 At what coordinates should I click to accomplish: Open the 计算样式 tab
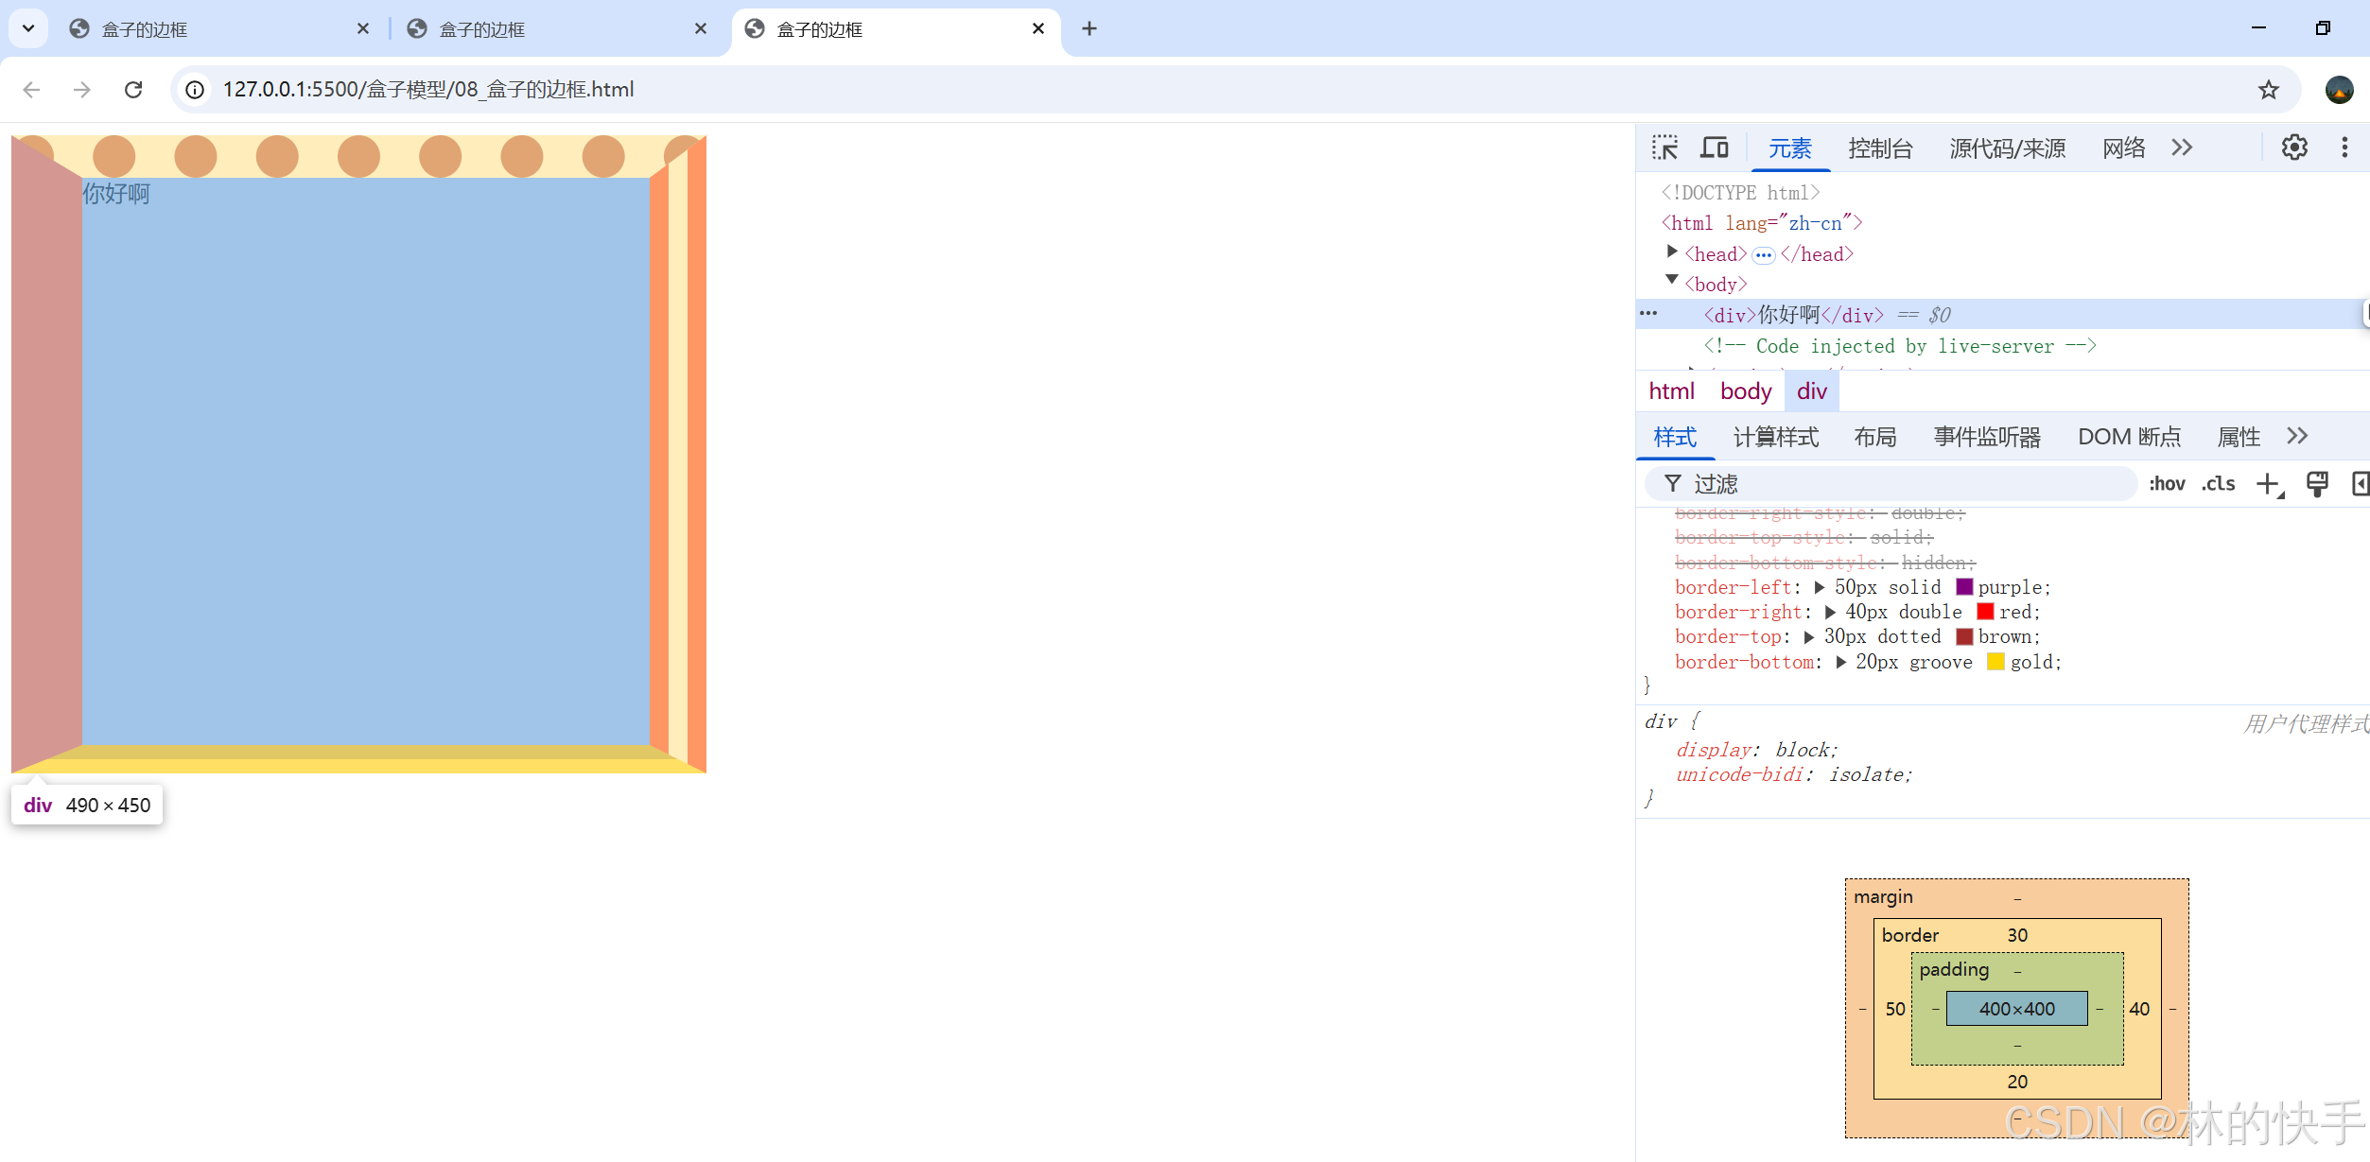pyautogui.click(x=1775, y=437)
